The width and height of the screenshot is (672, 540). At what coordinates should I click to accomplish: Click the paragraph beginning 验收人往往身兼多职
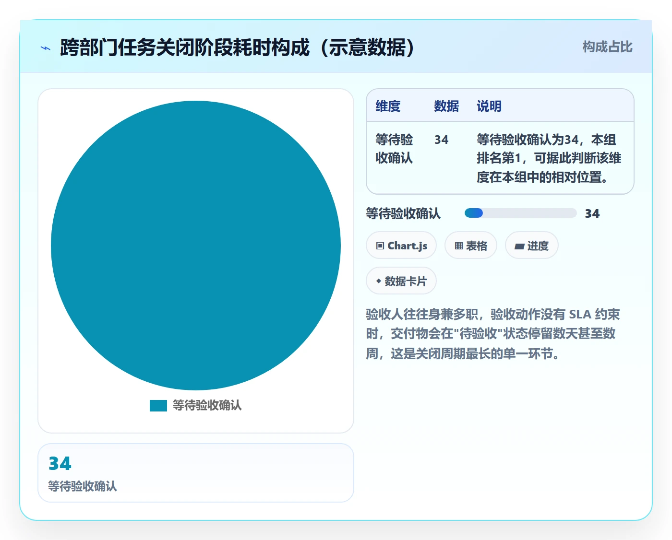click(x=493, y=334)
